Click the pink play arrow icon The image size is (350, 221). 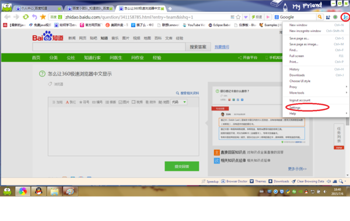click(x=268, y=17)
